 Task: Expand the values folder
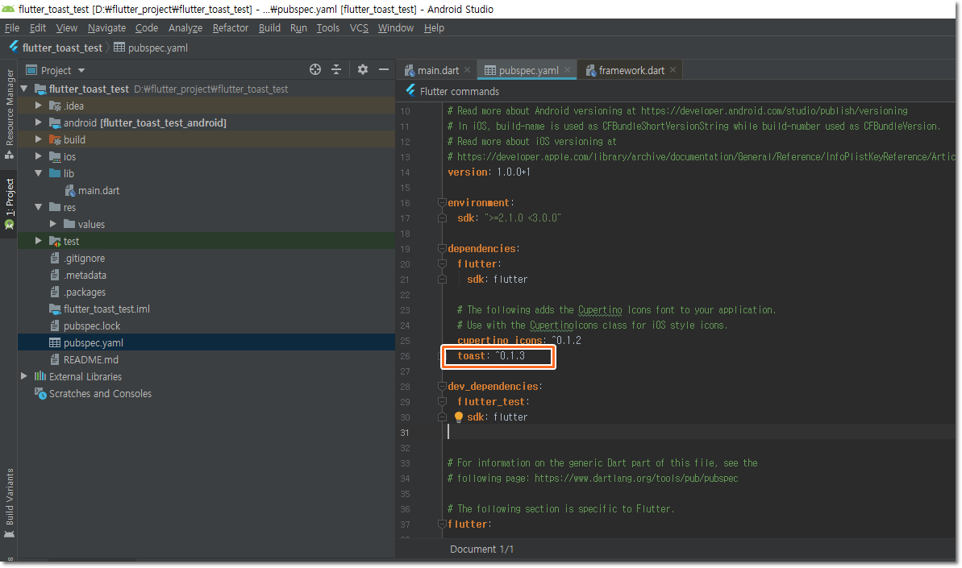pyautogui.click(x=53, y=224)
